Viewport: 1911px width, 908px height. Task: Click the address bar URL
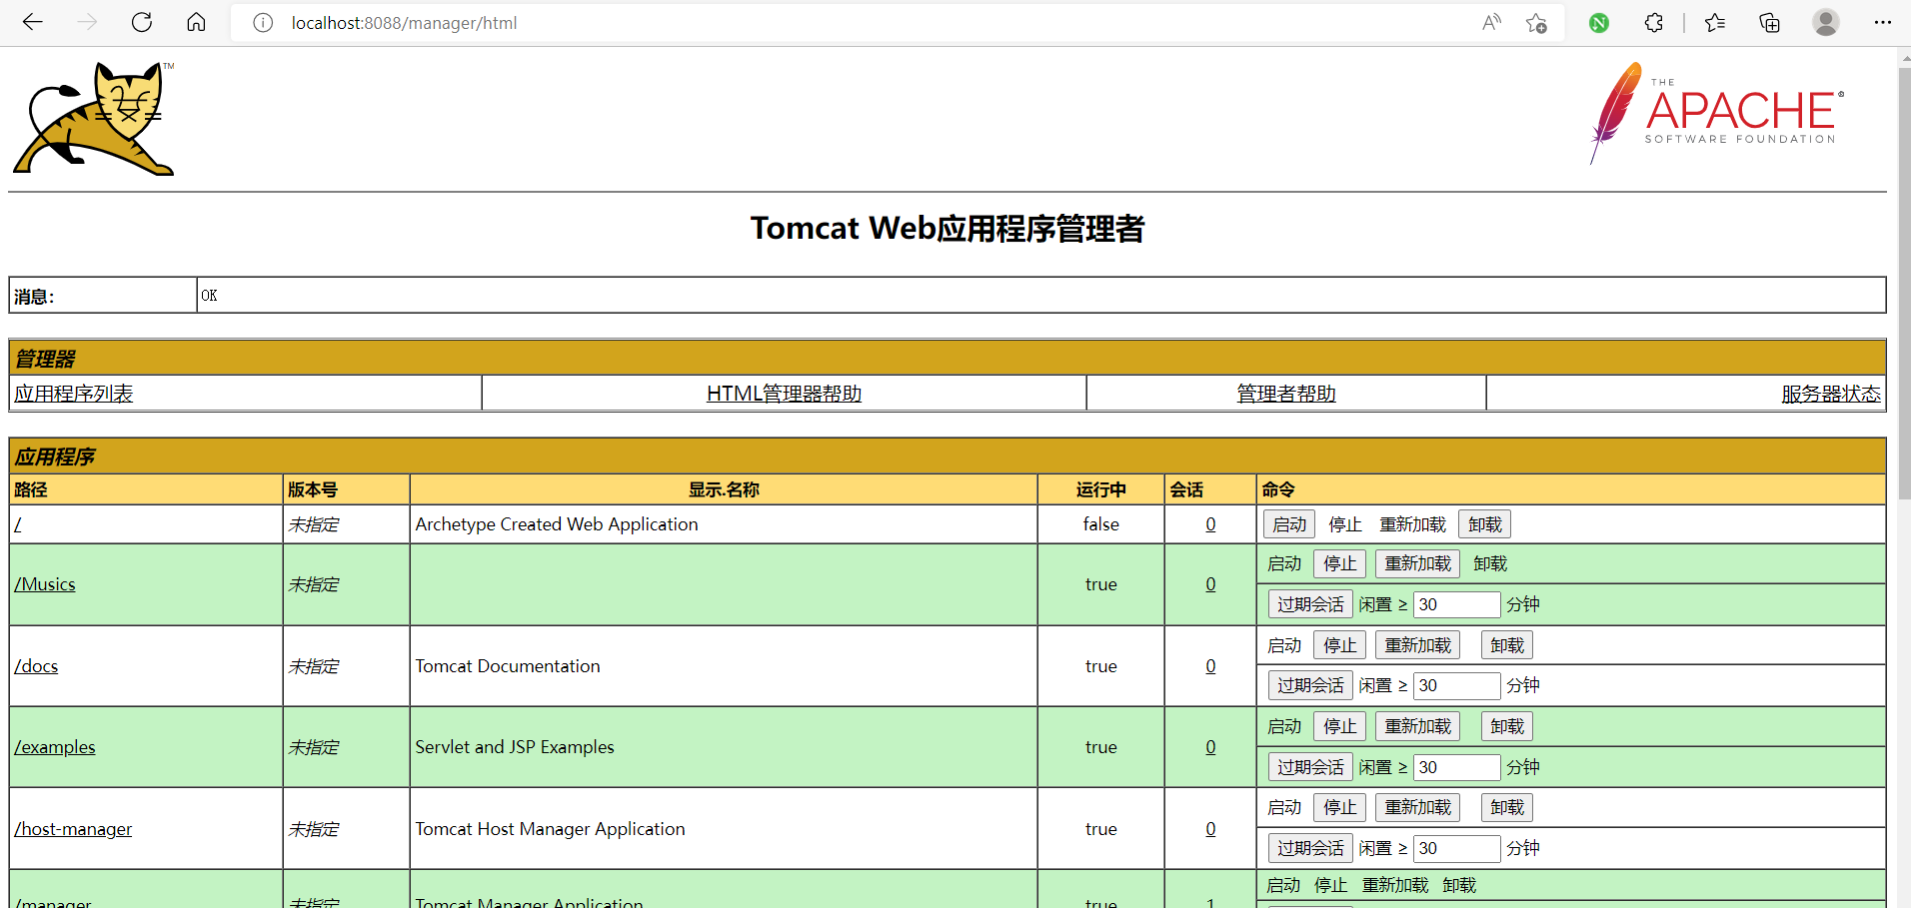[x=404, y=23]
